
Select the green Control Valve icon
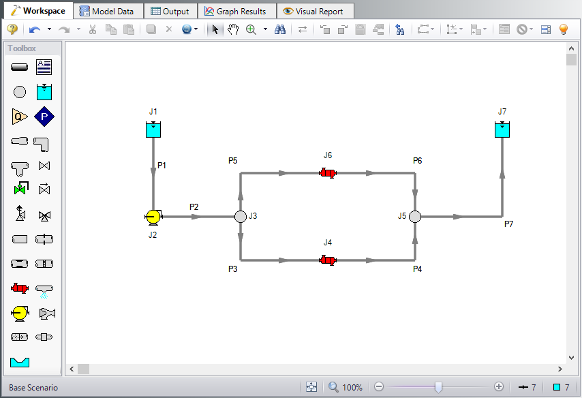click(x=20, y=188)
